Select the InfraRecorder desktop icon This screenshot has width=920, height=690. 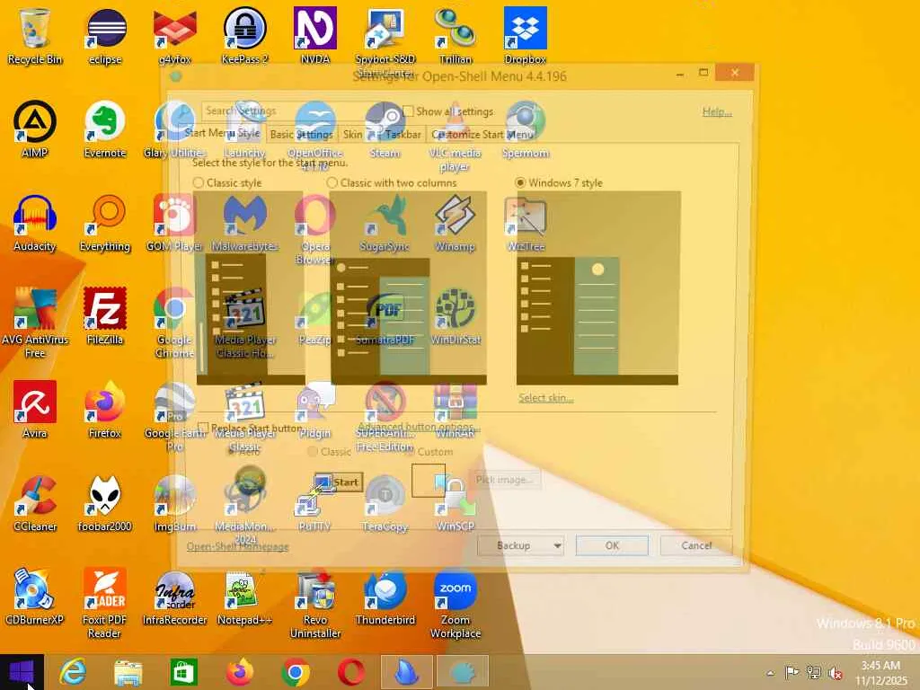[x=175, y=597]
